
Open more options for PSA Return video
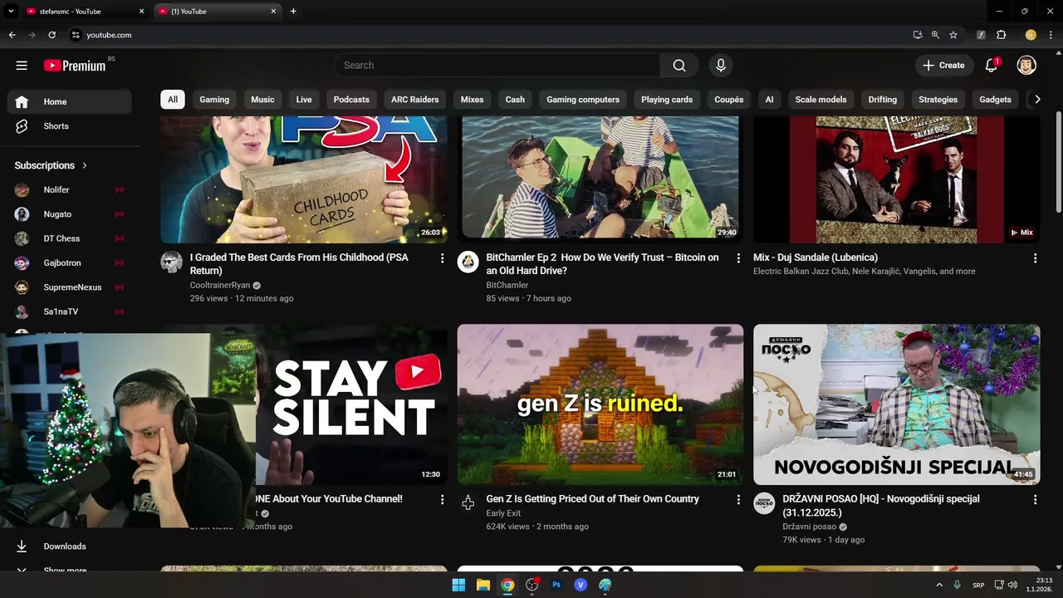click(442, 258)
